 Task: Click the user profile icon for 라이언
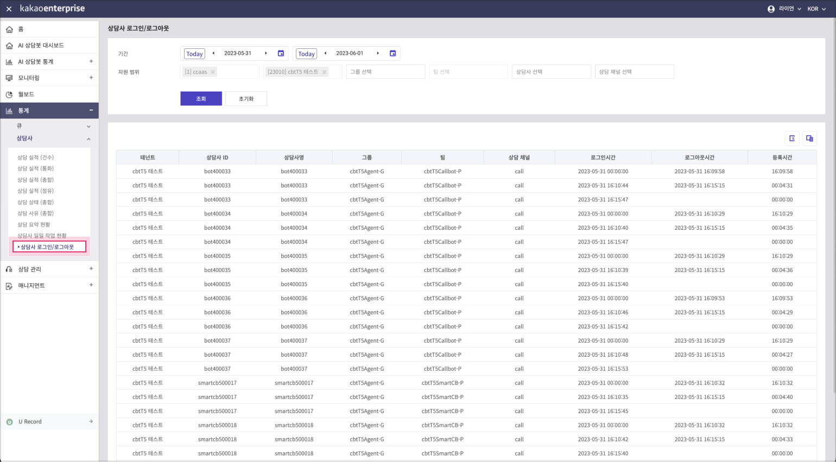(771, 9)
